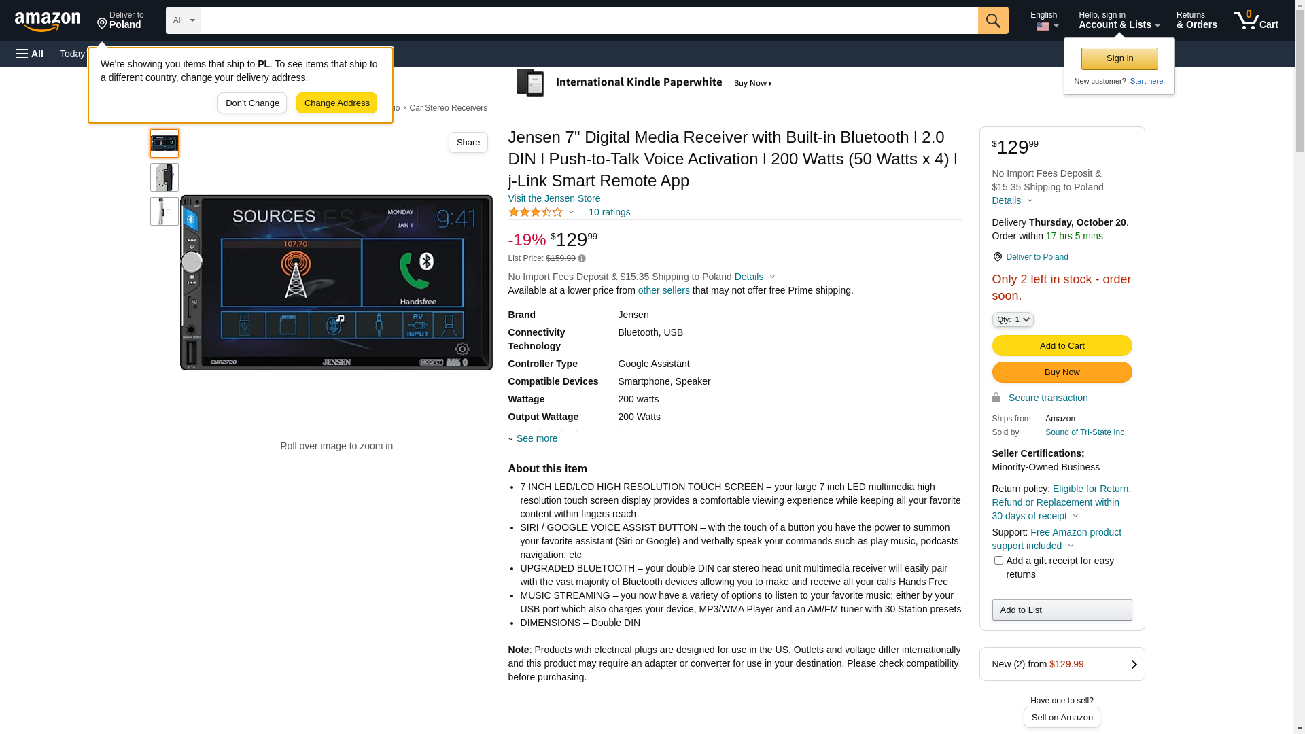1305x734 pixels.
Task: Check the gift receipt checkbox
Action: click(998, 561)
